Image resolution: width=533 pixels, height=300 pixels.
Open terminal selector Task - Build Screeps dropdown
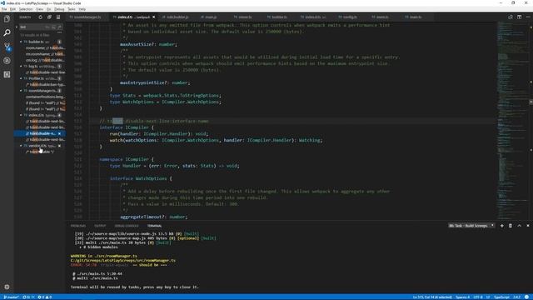pyautogui.click(x=471, y=226)
